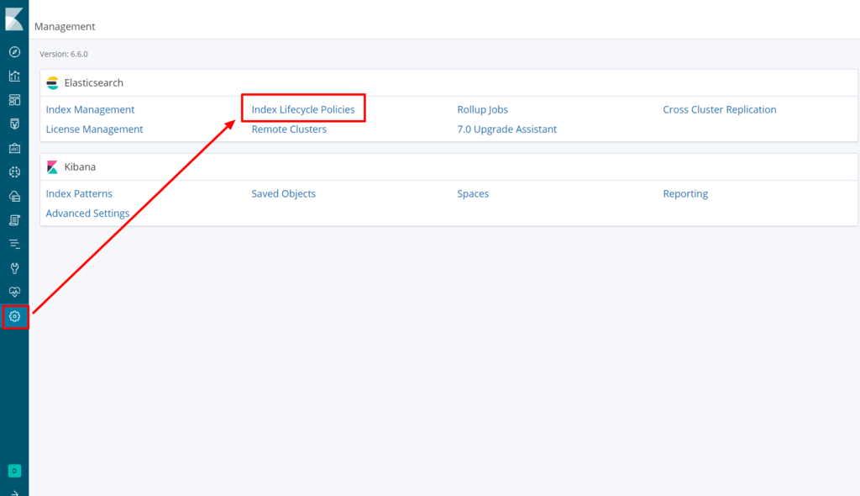This screenshot has width=860, height=496.
Task: Open Infrastructure from the sidebar
Action: 15,196
